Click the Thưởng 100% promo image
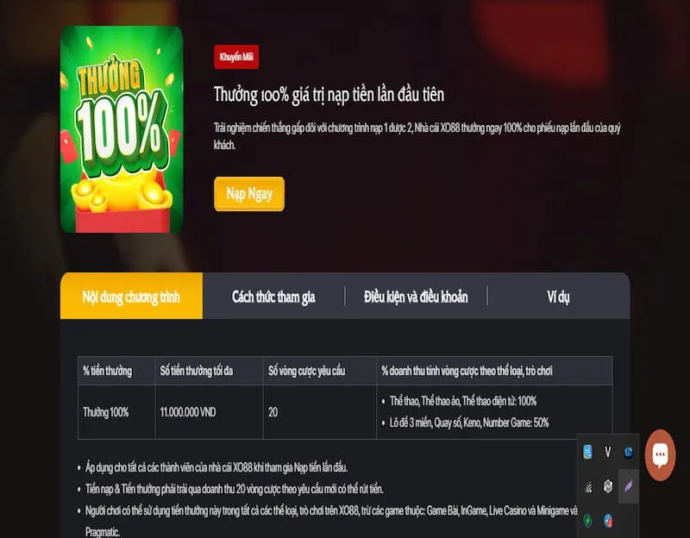Image resolution: width=690 pixels, height=538 pixels. 122,129
